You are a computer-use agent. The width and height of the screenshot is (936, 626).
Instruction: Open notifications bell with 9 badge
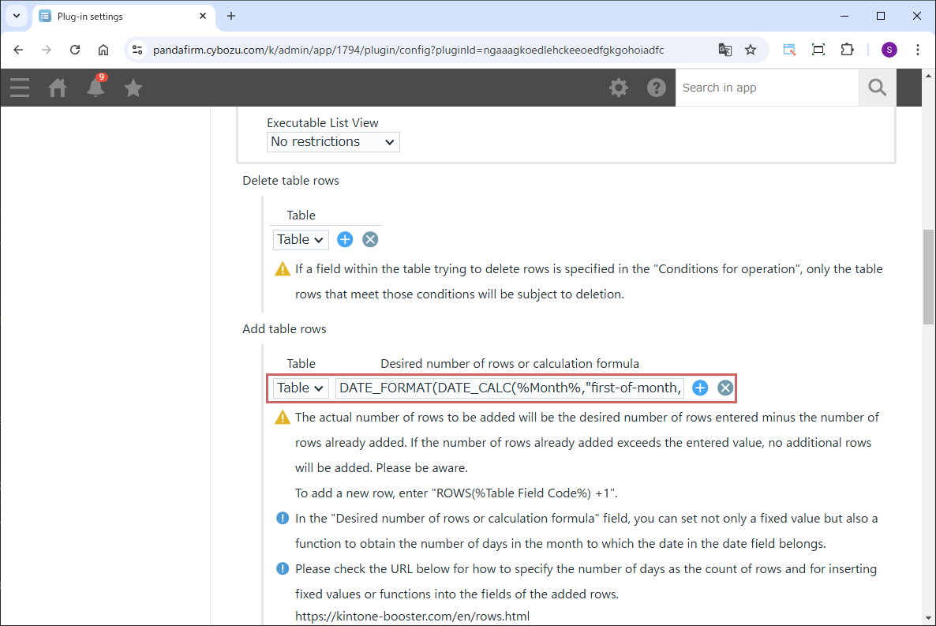click(95, 87)
